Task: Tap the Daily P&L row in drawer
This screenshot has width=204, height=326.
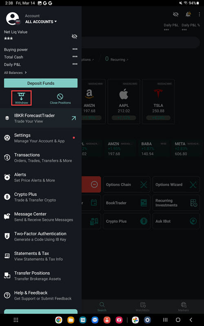Action: click(41, 64)
